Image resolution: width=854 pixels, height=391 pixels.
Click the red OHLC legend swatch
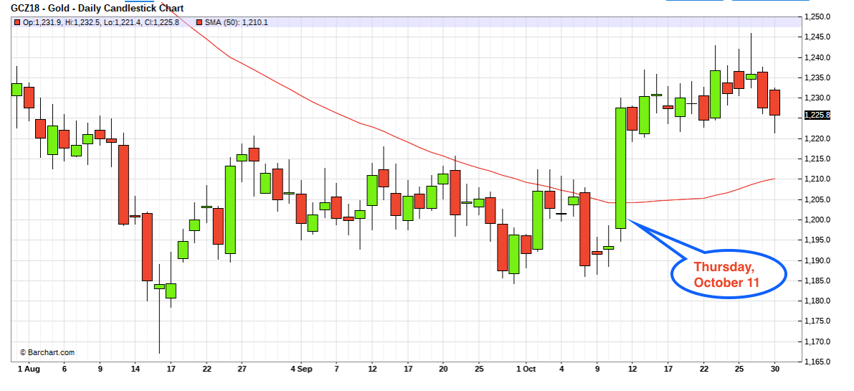point(18,22)
